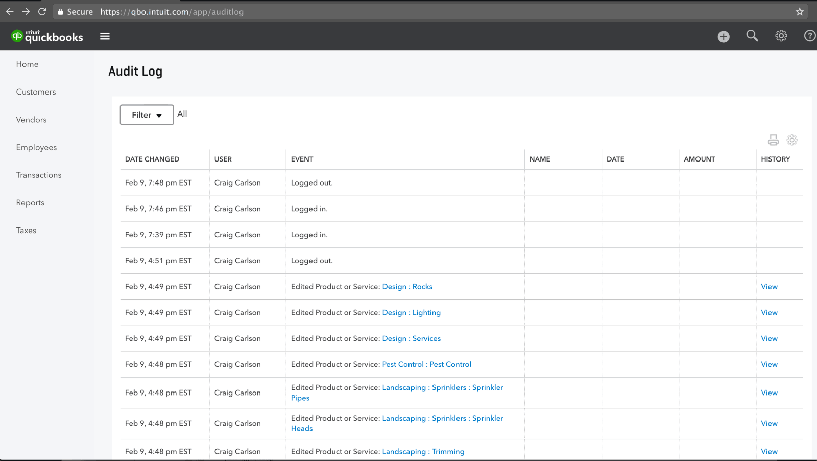Open Vendors in sidebar
The height and width of the screenshot is (461, 817).
pyautogui.click(x=31, y=120)
